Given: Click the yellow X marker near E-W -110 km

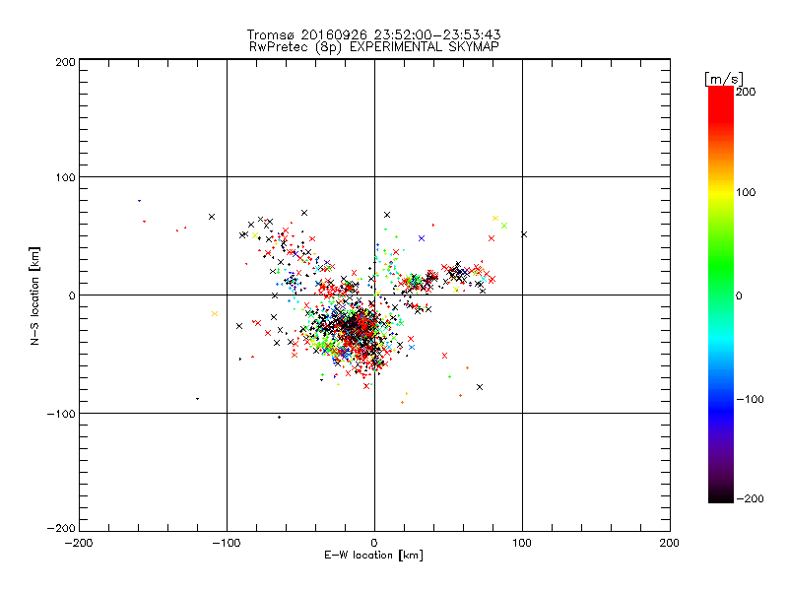Looking at the screenshot, I should tap(215, 313).
